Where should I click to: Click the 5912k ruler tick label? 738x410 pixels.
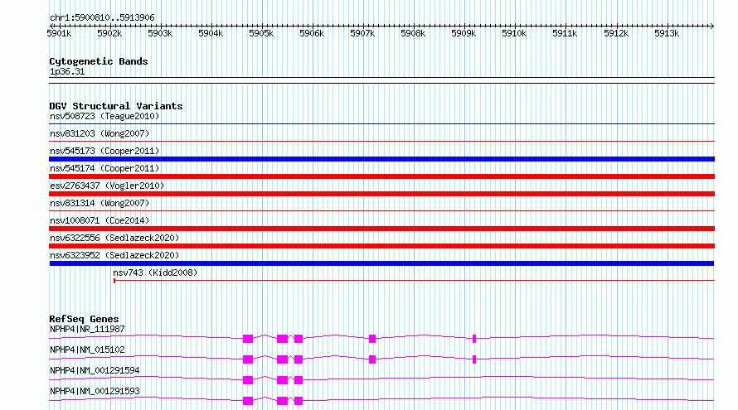616,33
